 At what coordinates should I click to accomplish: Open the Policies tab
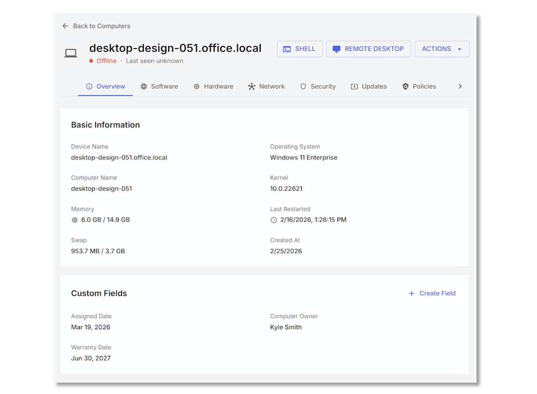(420, 86)
